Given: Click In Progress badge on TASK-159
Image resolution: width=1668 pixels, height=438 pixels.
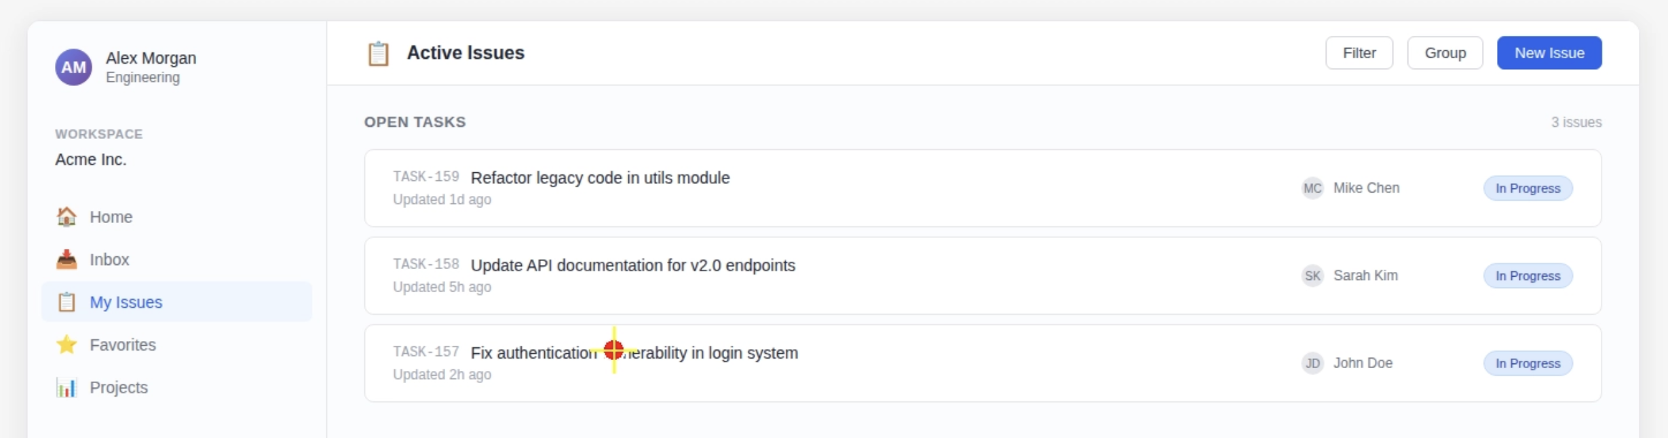Looking at the screenshot, I should [1528, 188].
